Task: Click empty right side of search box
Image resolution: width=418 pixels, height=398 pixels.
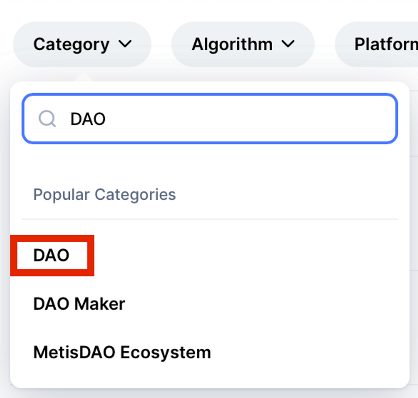Action: click(x=293, y=119)
